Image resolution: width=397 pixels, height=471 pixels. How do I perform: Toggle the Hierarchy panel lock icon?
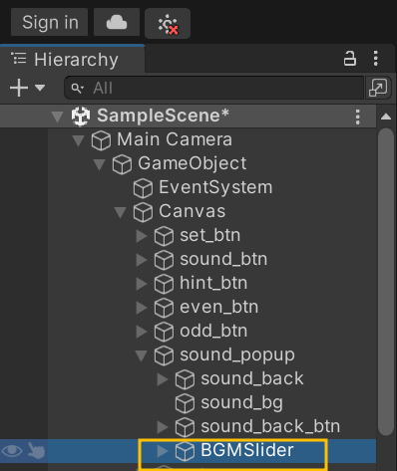(349, 59)
